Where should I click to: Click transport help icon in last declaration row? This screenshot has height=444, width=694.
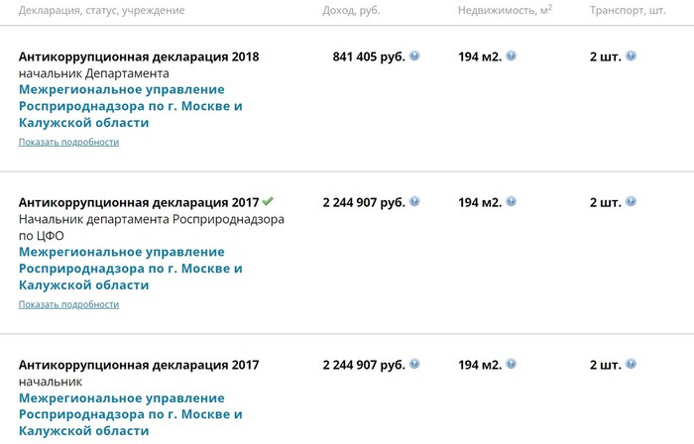[631, 364]
